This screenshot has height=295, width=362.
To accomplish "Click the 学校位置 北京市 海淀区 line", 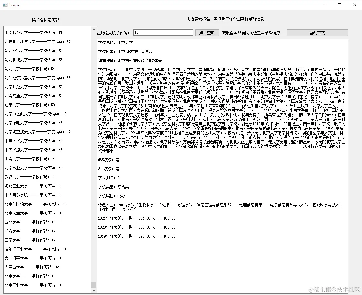I will tap(125, 52).
